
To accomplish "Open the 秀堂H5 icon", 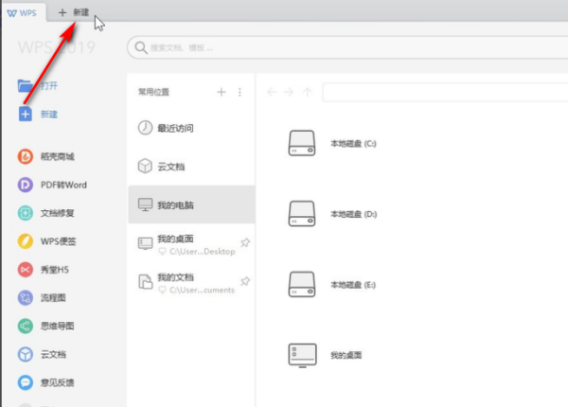I will (26, 270).
